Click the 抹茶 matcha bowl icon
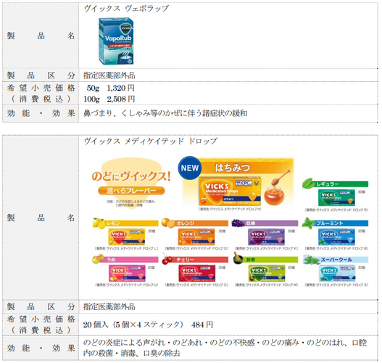This screenshot has height=363, width=382. [238, 258]
